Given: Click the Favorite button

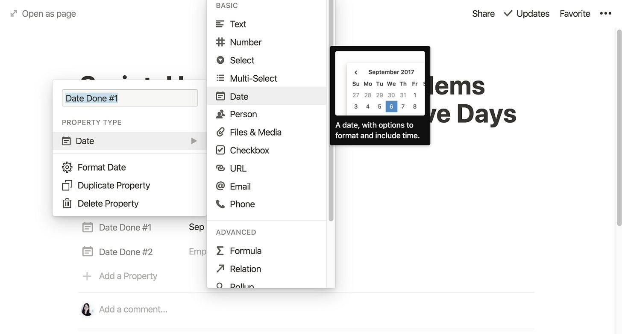Looking at the screenshot, I should tap(575, 14).
